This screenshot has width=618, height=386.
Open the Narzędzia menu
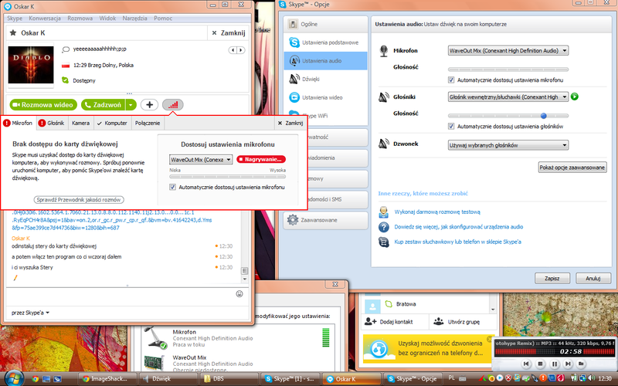point(134,18)
